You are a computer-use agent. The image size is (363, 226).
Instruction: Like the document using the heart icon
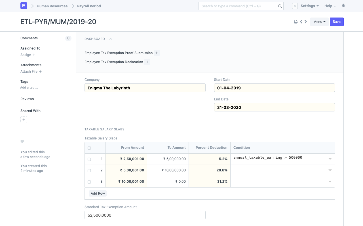[22, 141]
